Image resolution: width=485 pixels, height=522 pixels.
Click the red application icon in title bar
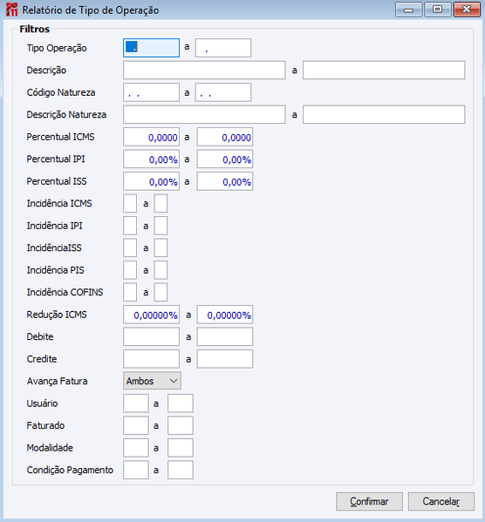[x=11, y=10]
